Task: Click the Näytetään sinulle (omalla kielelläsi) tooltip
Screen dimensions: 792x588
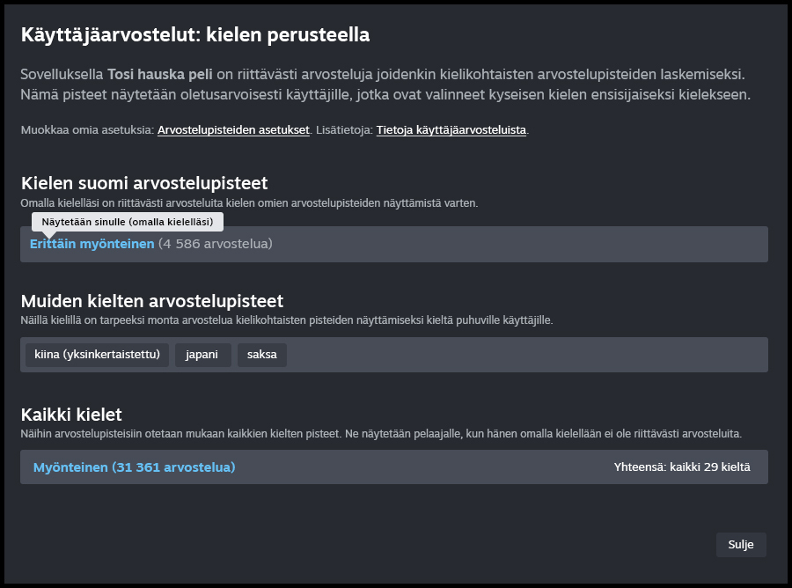Action: tap(127, 222)
